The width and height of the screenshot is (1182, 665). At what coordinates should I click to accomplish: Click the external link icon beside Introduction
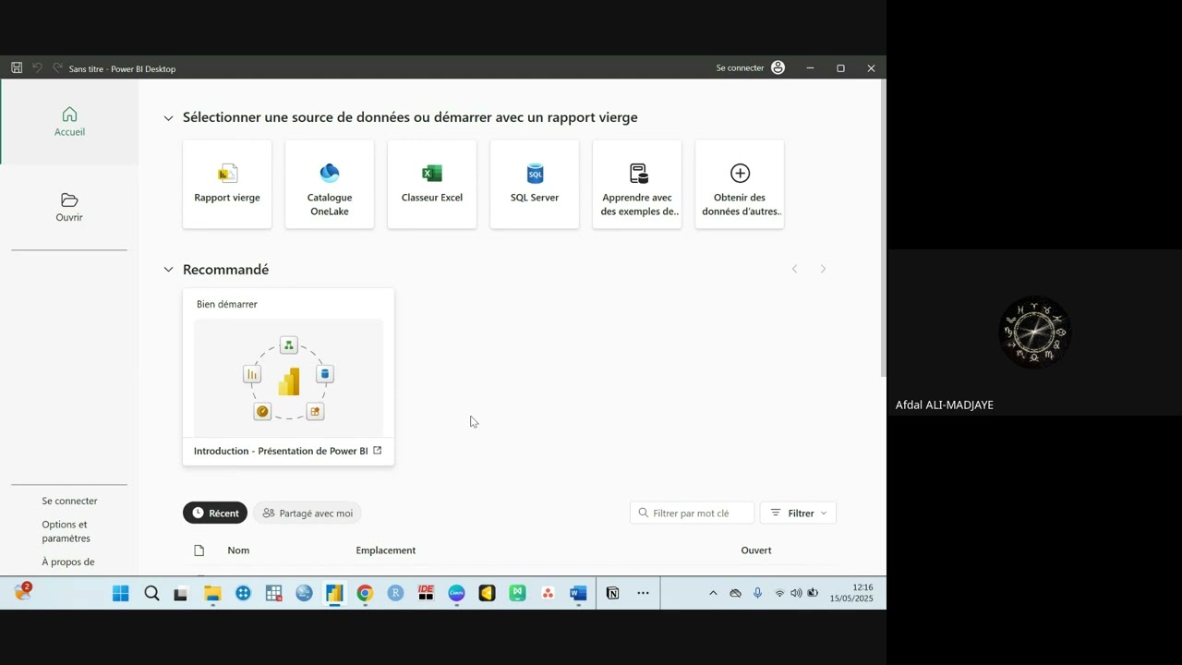[377, 451]
